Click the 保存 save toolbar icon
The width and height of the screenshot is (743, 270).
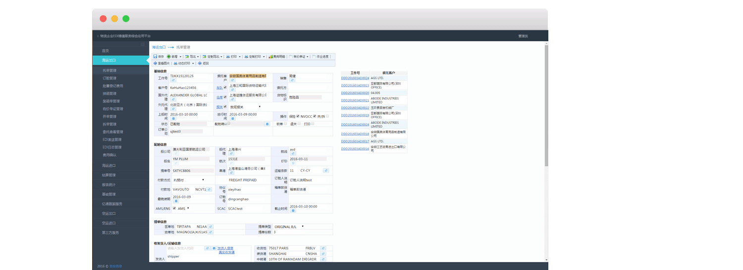coord(155,57)
